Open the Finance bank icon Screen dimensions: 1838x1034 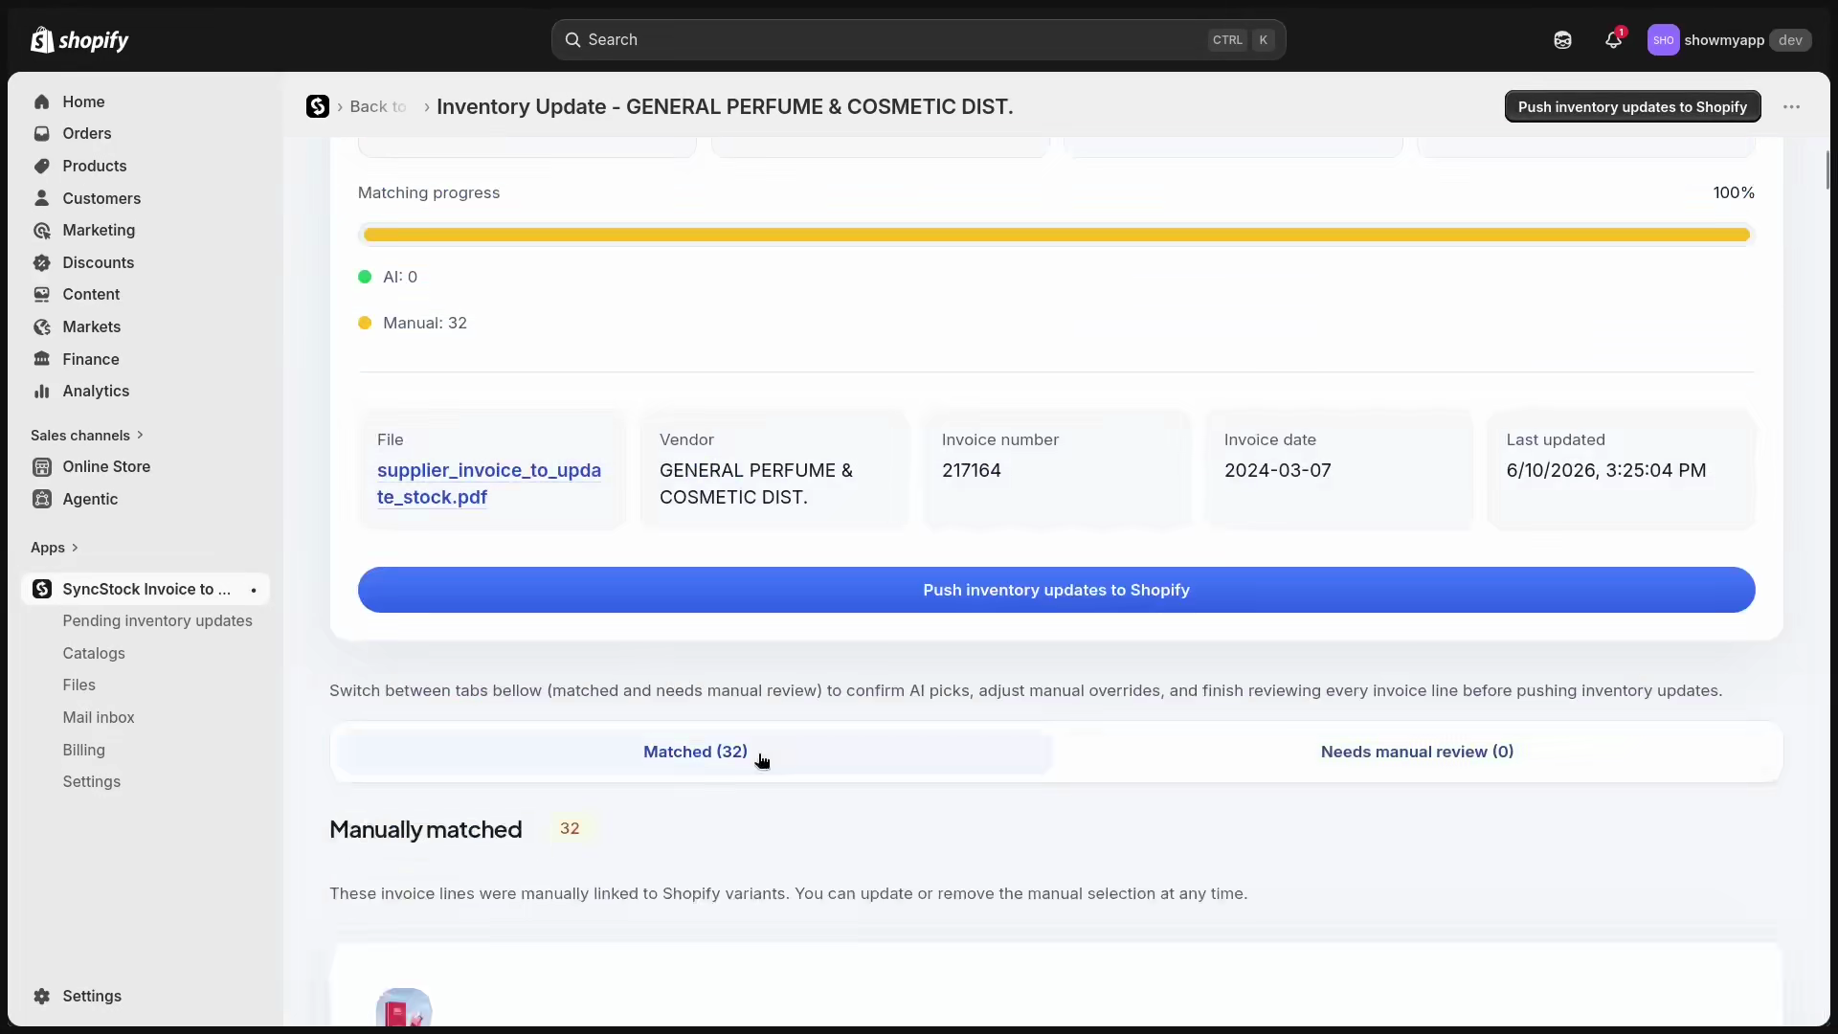pyautogui.click(x=41, y=359)
